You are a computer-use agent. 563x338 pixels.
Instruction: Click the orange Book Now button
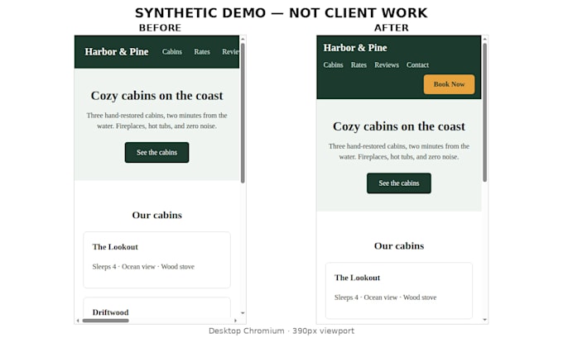coord(450,84)
